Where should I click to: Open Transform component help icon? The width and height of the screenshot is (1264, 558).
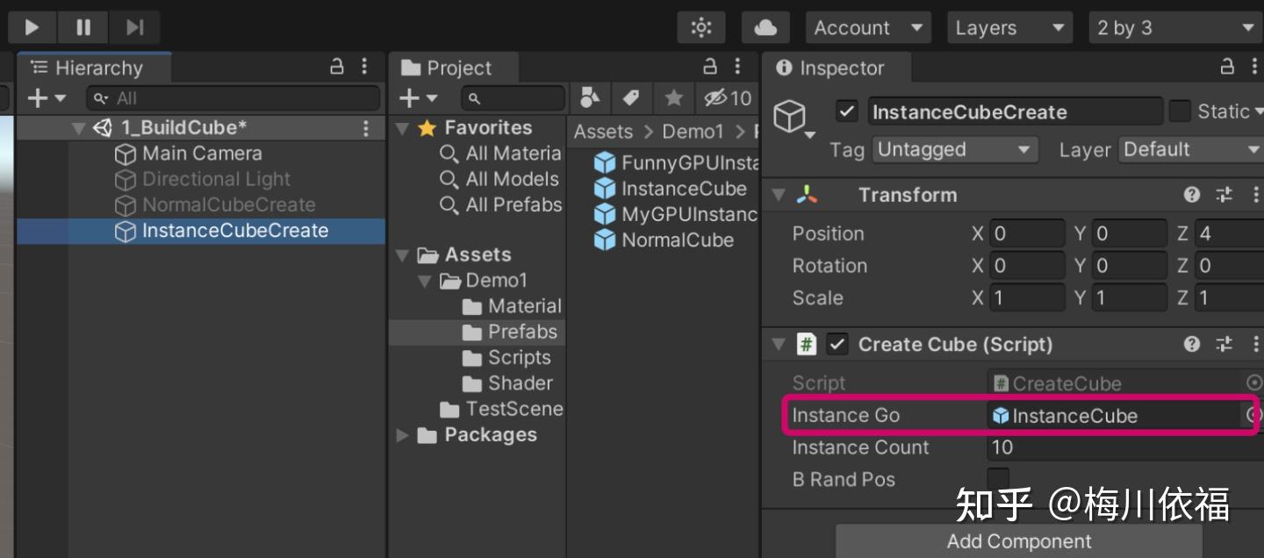(1191, 195)
